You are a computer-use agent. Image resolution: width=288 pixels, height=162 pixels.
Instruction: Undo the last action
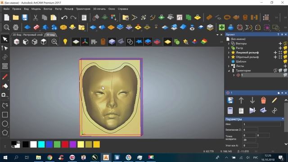64,18
